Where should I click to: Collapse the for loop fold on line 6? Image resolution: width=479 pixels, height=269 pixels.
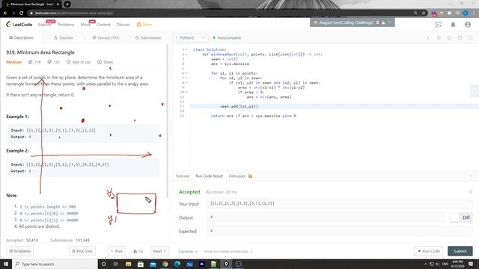(x=186, y=73)
